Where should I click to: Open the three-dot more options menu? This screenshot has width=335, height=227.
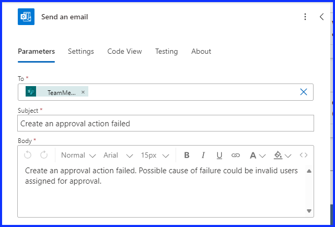pos(305,17)
